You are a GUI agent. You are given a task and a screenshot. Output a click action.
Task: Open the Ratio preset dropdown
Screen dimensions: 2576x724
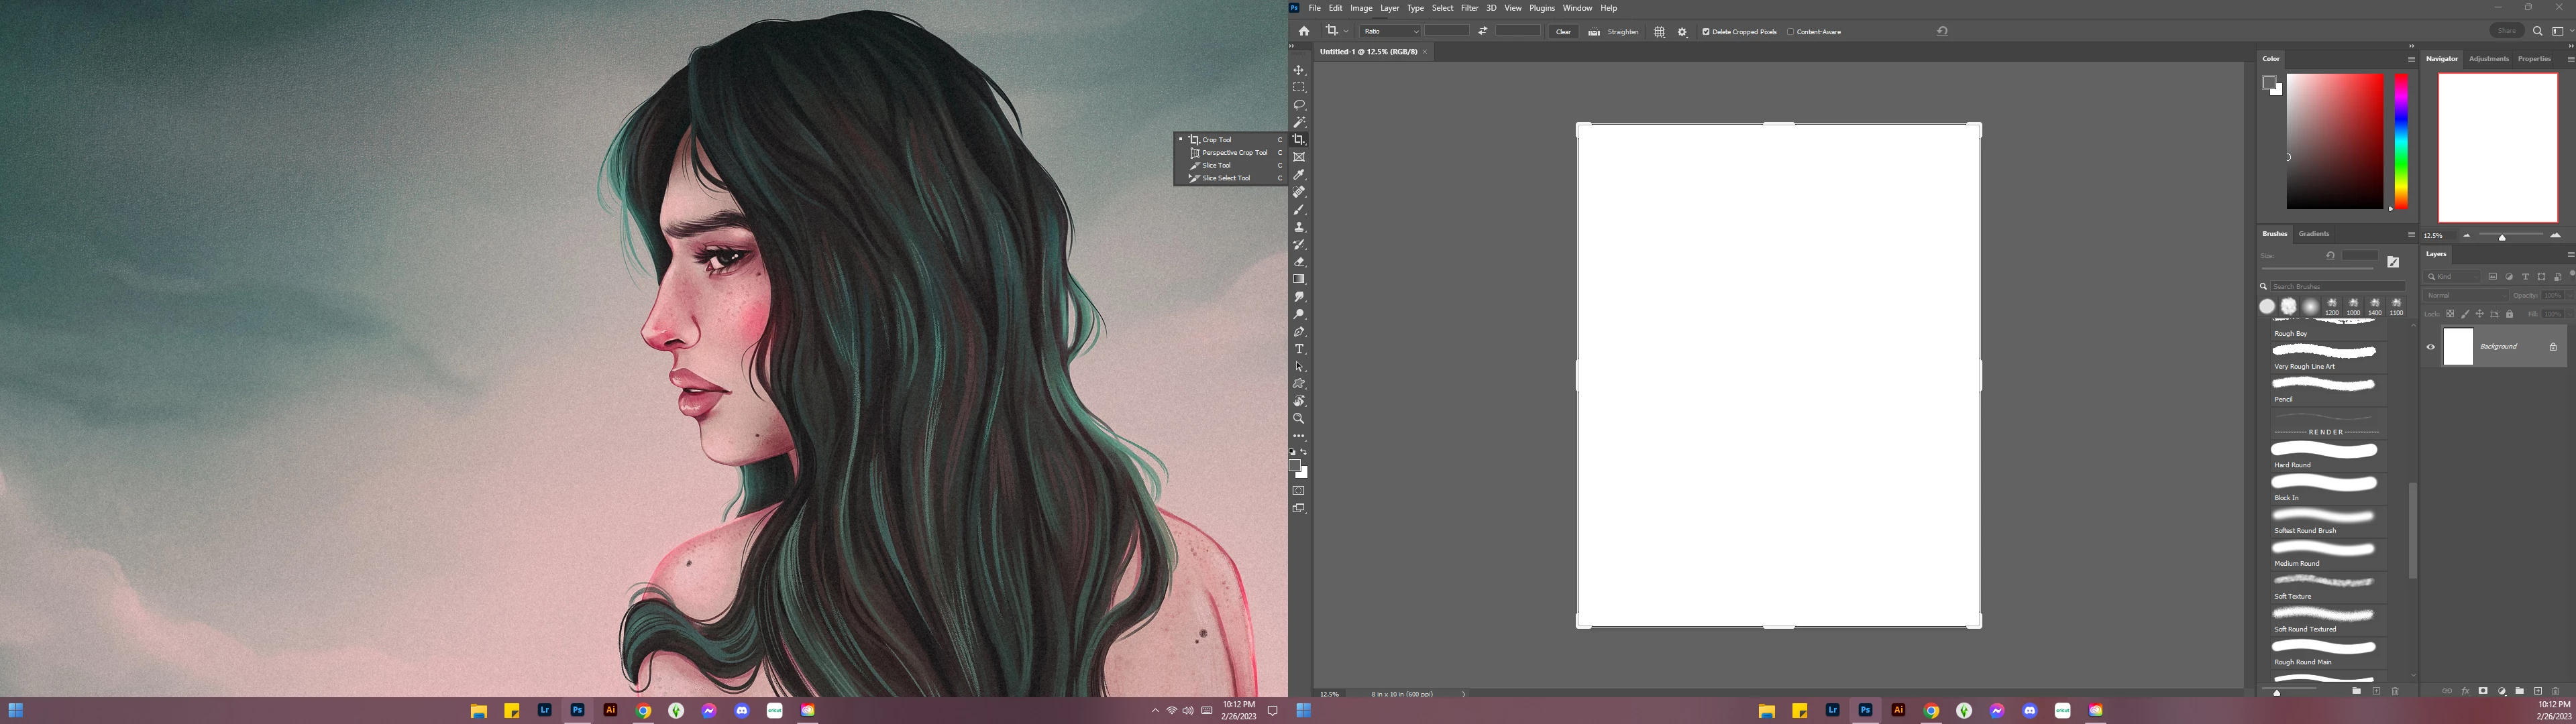(1391, 31)
